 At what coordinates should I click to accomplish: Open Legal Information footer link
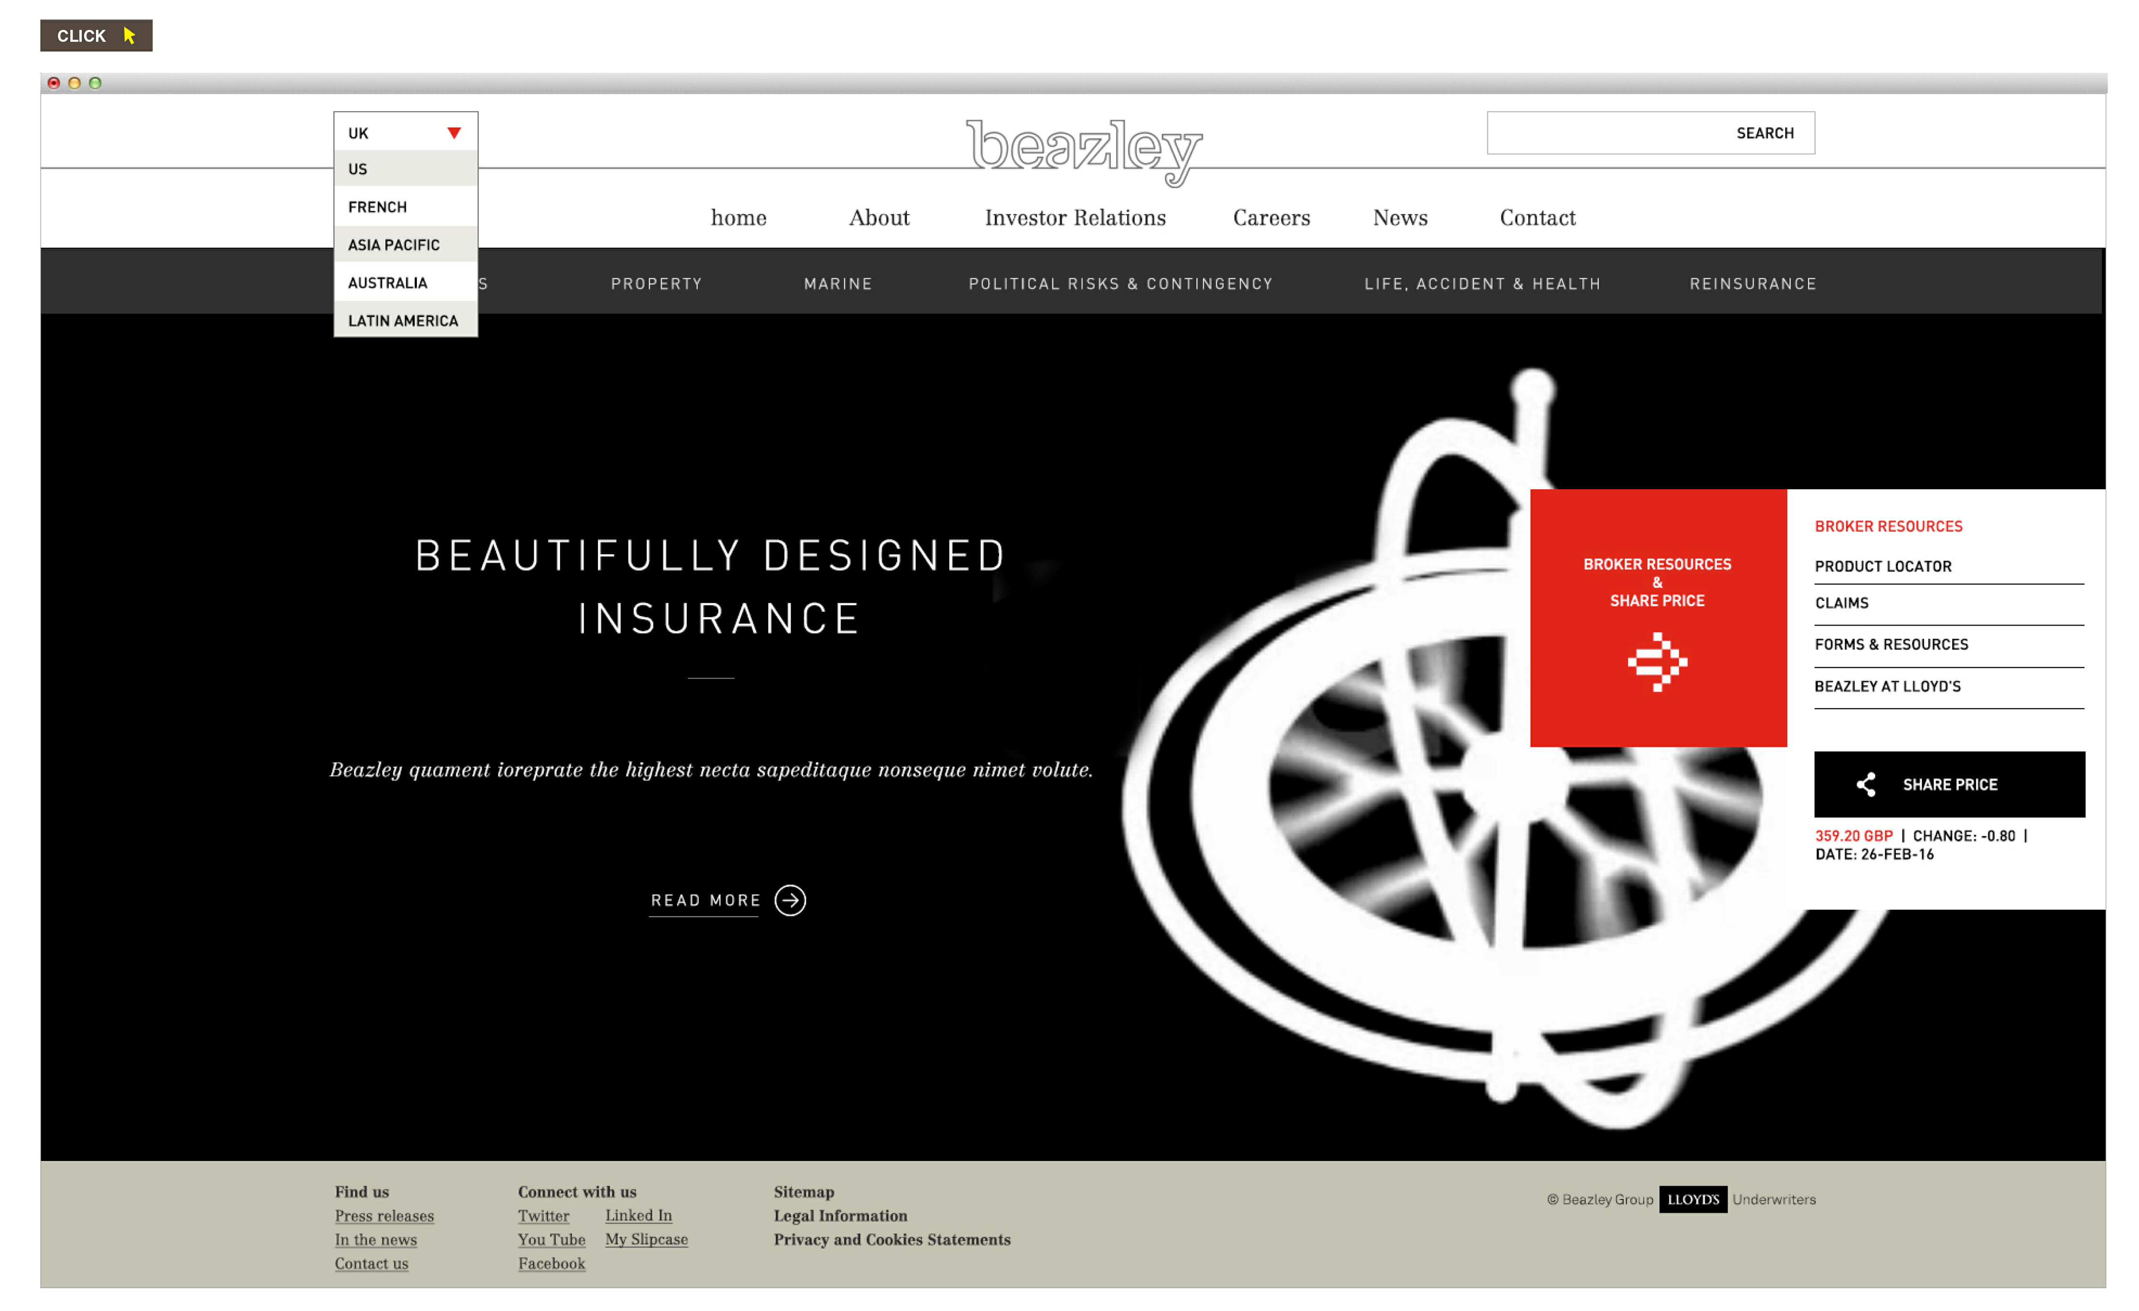840,1216
